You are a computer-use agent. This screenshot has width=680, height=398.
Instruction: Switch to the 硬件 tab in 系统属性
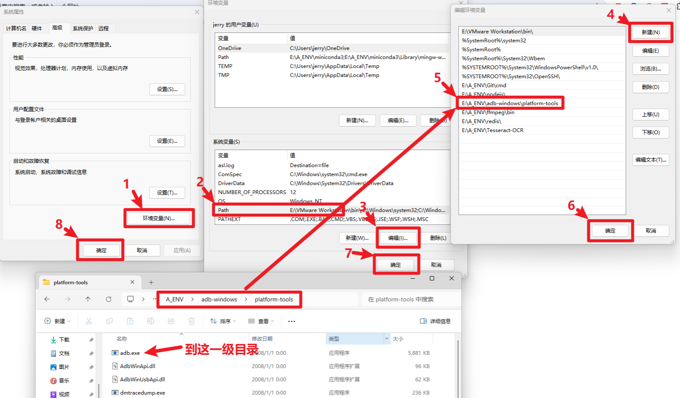tap(37, 28)
